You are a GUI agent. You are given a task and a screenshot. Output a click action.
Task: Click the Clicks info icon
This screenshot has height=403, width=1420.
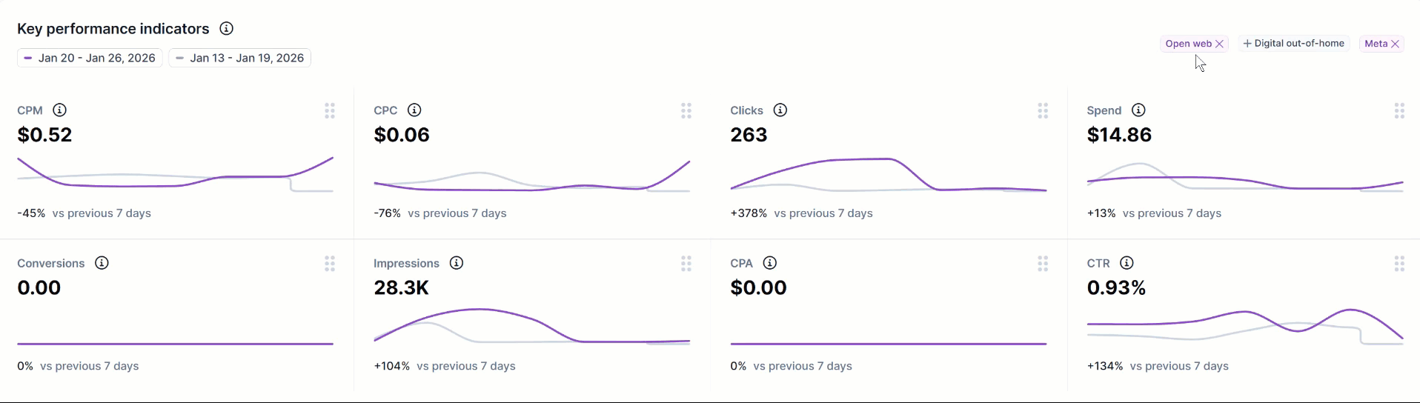pos(780,110)
